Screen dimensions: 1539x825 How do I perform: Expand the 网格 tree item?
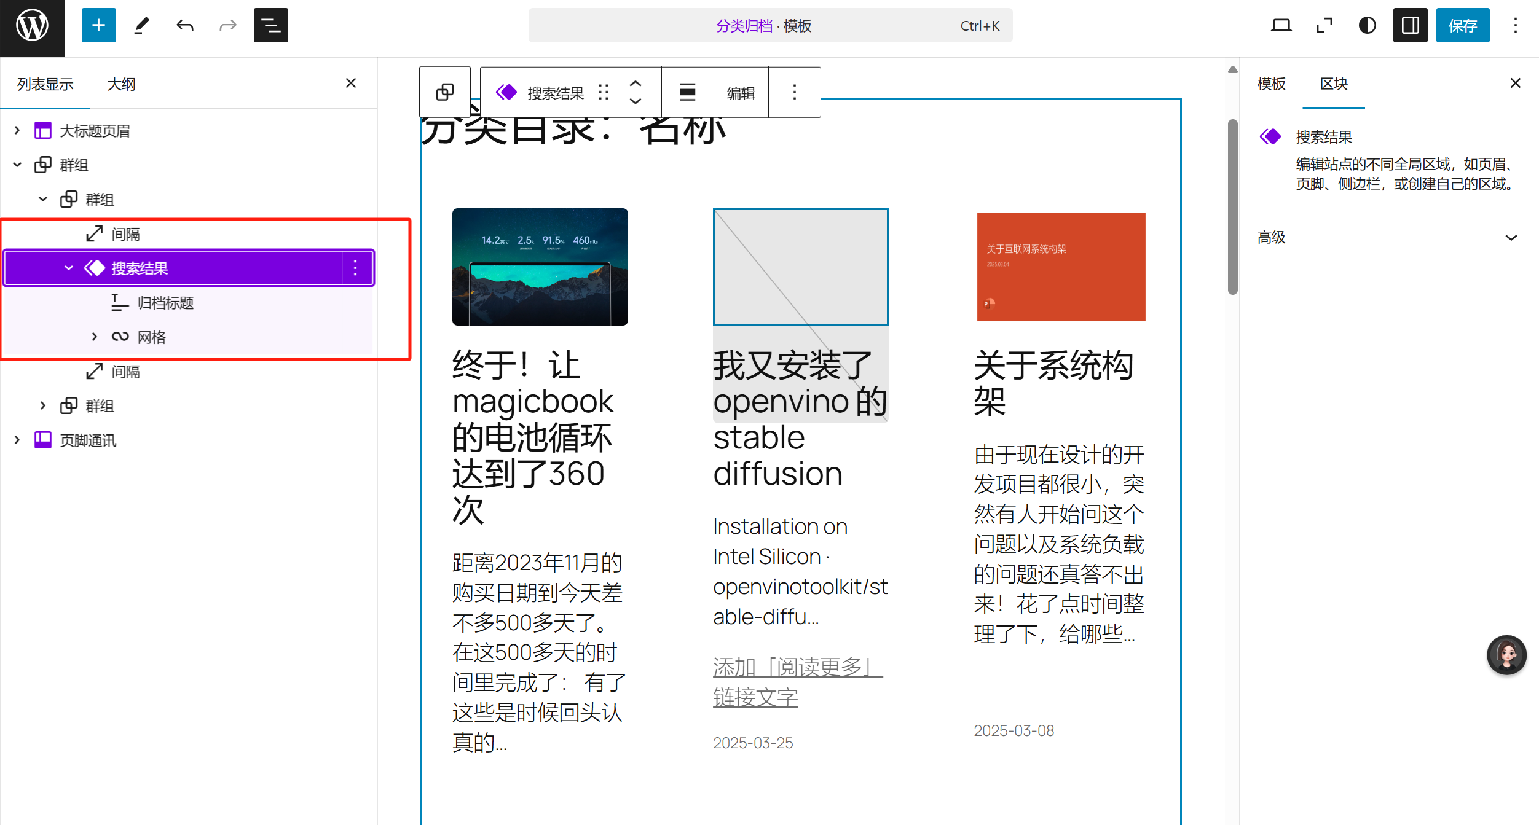tap(95, 337)
